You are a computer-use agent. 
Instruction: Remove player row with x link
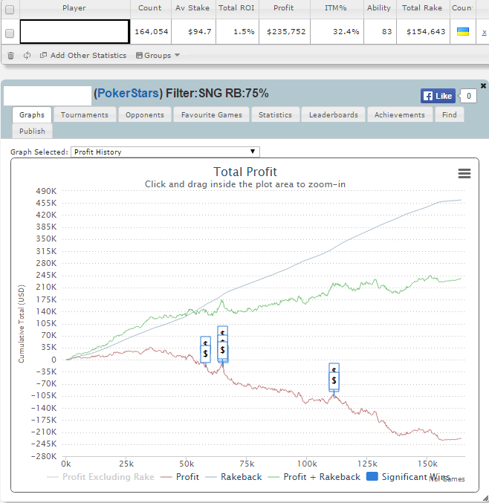coord(484,32)
